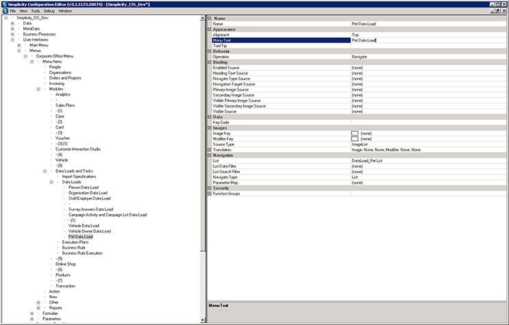Collapse the Data Loads and Tasks node
509x325 pixels.
44,171
